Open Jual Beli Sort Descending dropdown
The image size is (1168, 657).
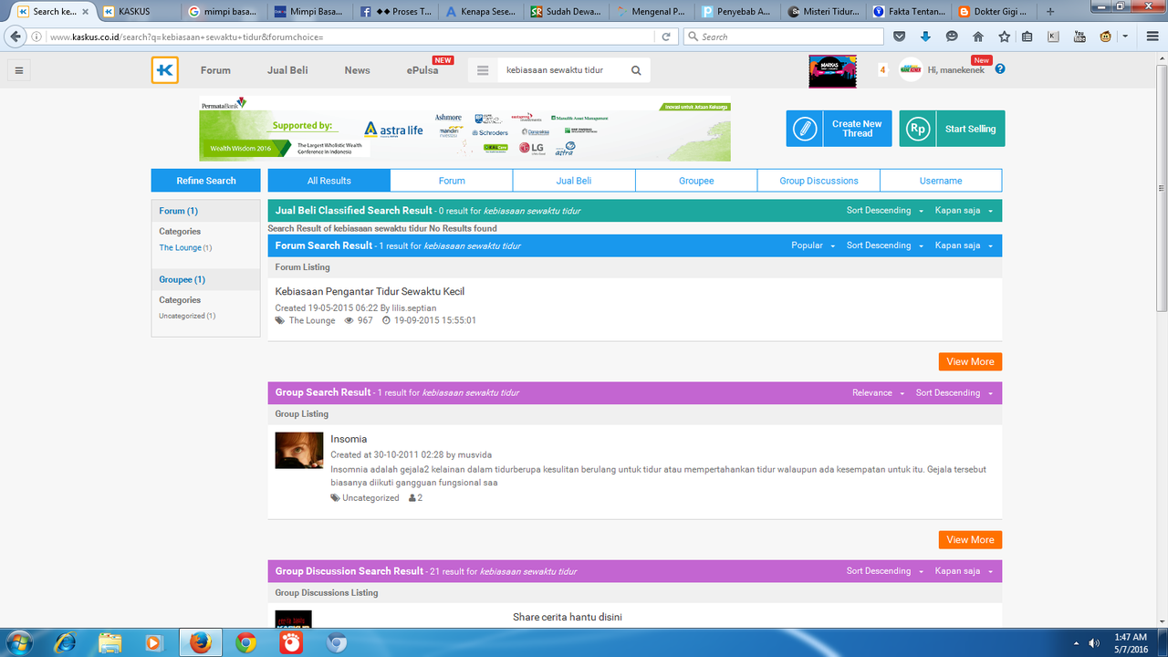pyautogui.click(x=884, y=211)
